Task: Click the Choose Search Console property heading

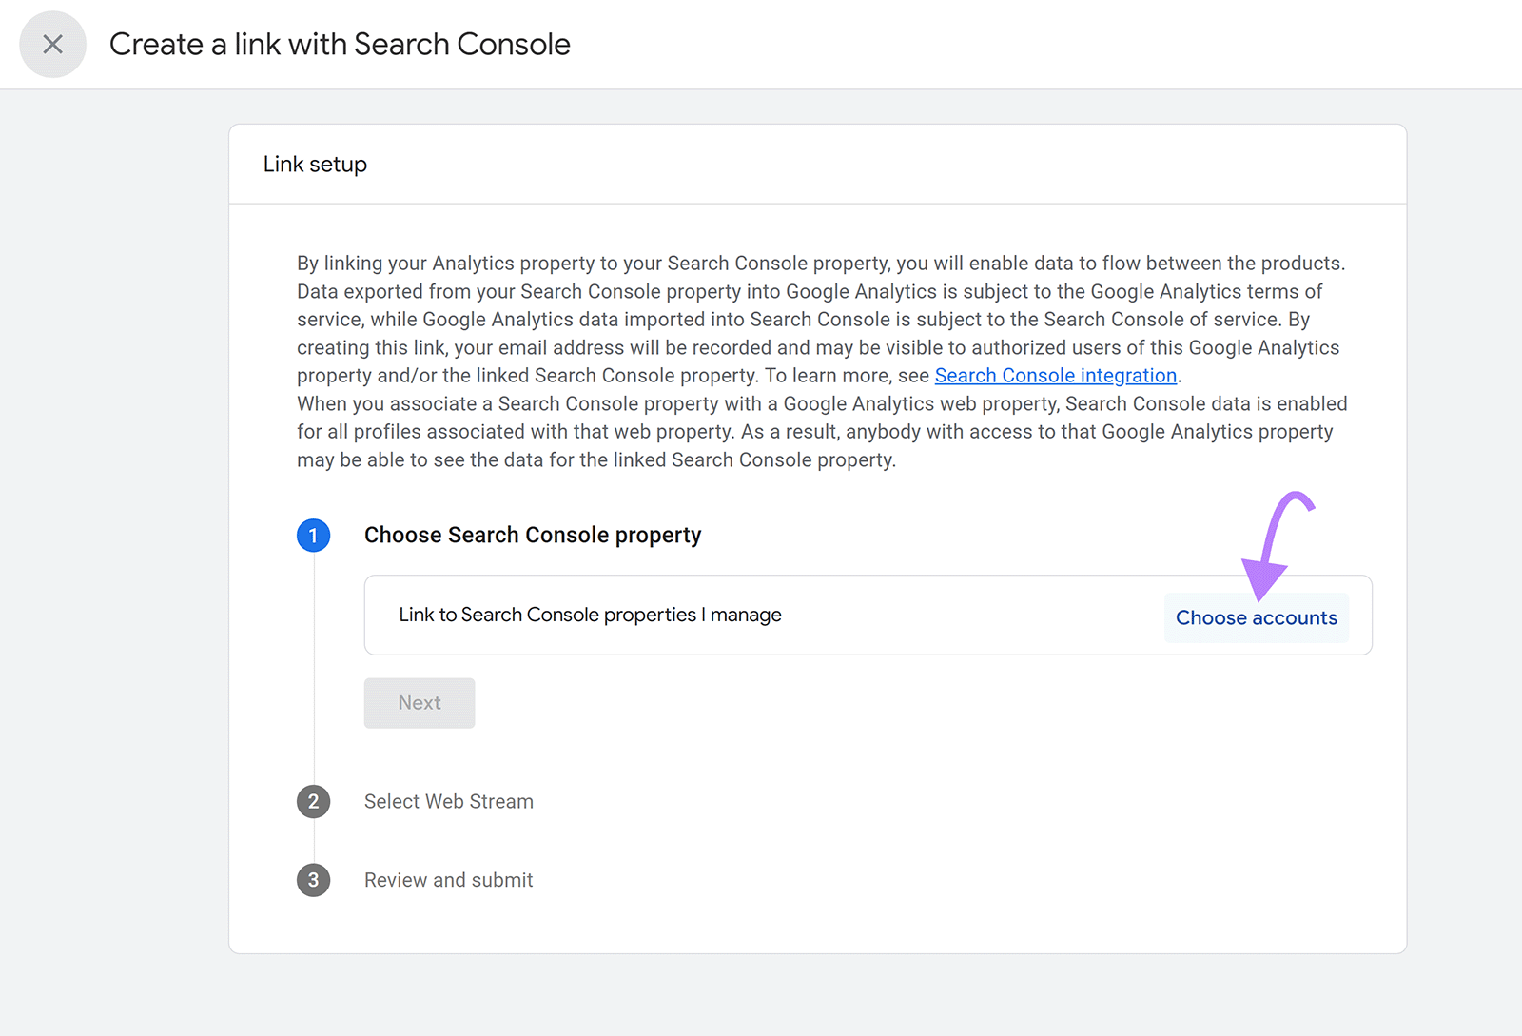Action: [x=532, y=535]
